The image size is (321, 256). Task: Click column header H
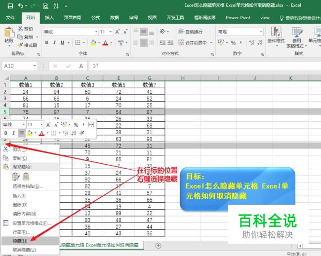183,78
